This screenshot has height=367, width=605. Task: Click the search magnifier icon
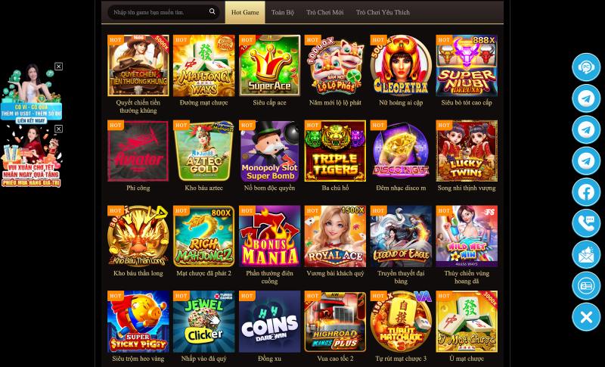point(213,11)
